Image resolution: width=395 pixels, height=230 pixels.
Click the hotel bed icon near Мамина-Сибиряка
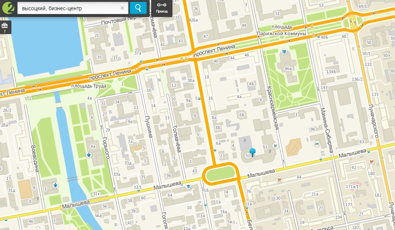coord(317,144)
